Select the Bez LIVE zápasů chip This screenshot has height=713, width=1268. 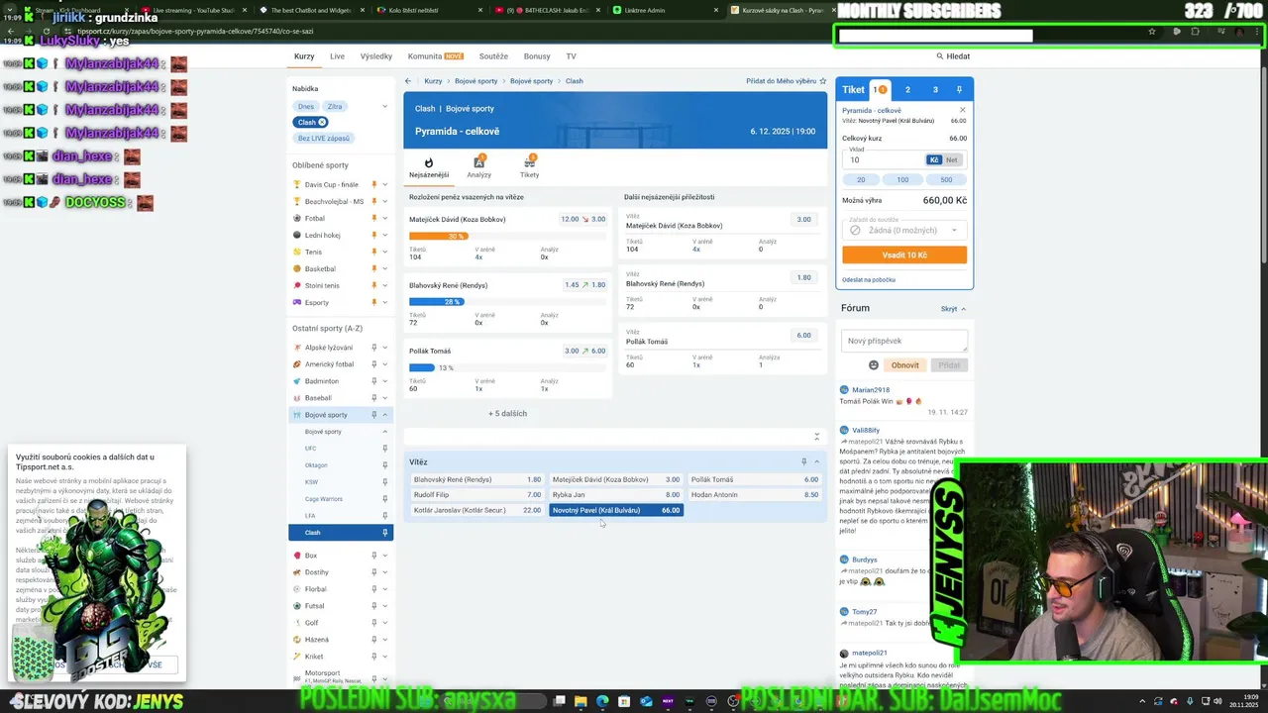pos(324,138)
